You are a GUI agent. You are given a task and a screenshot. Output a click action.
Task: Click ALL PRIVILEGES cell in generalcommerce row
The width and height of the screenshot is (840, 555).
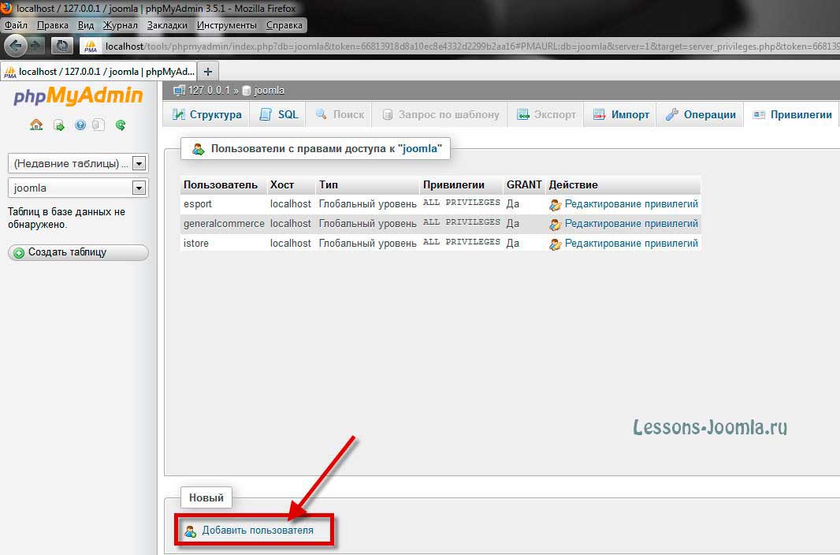coord(462,222)
